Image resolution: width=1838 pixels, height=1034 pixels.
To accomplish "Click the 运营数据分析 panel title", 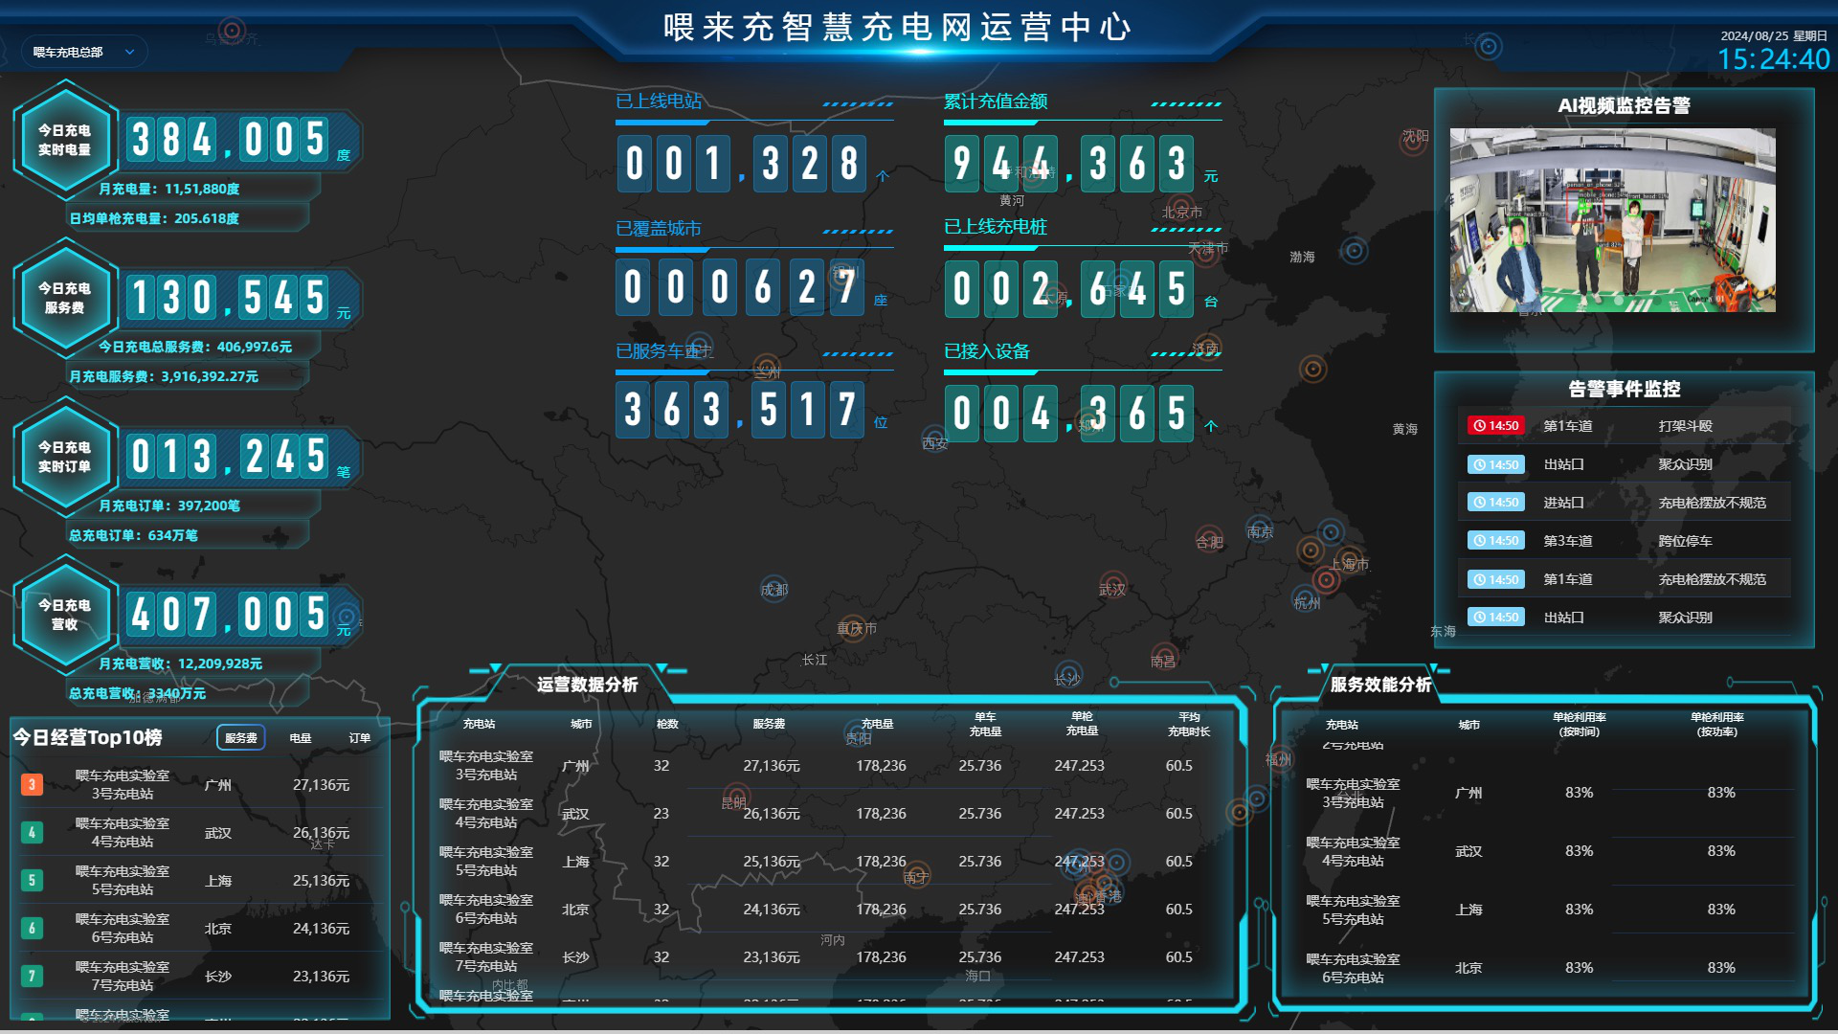I will (x=587, y=685).
